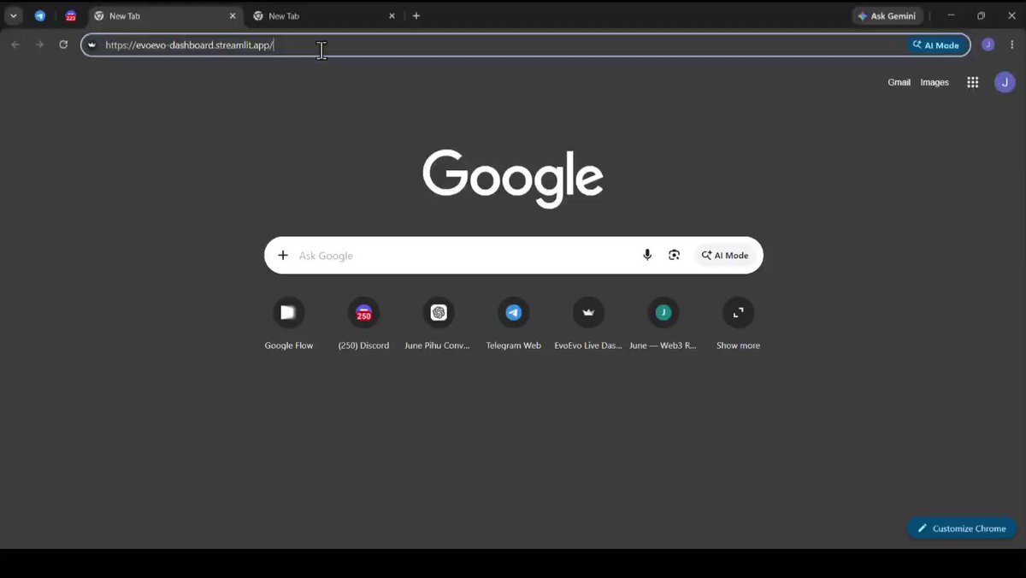Close the active New Tab tab
Viewport: 1026px width, 578px height.
point(233,16)
